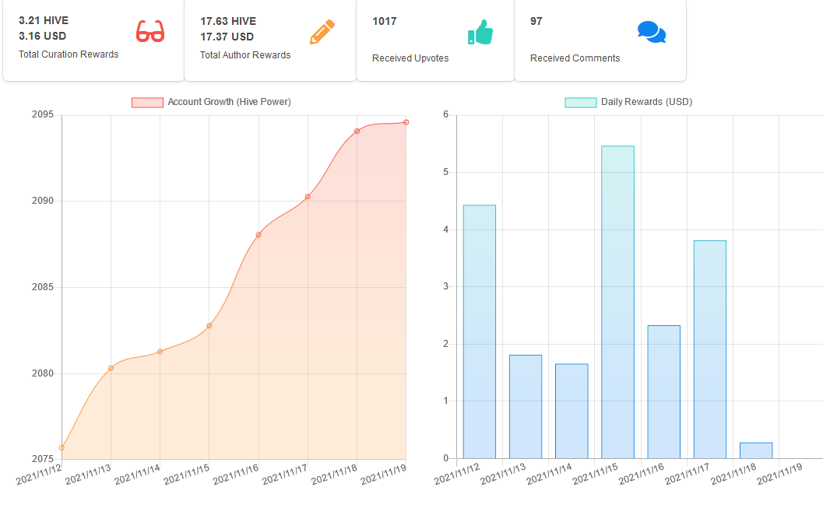Click the tallest 2021/11/15 rewards bar
Screen dimensions: 823x508
coord(617,302)
